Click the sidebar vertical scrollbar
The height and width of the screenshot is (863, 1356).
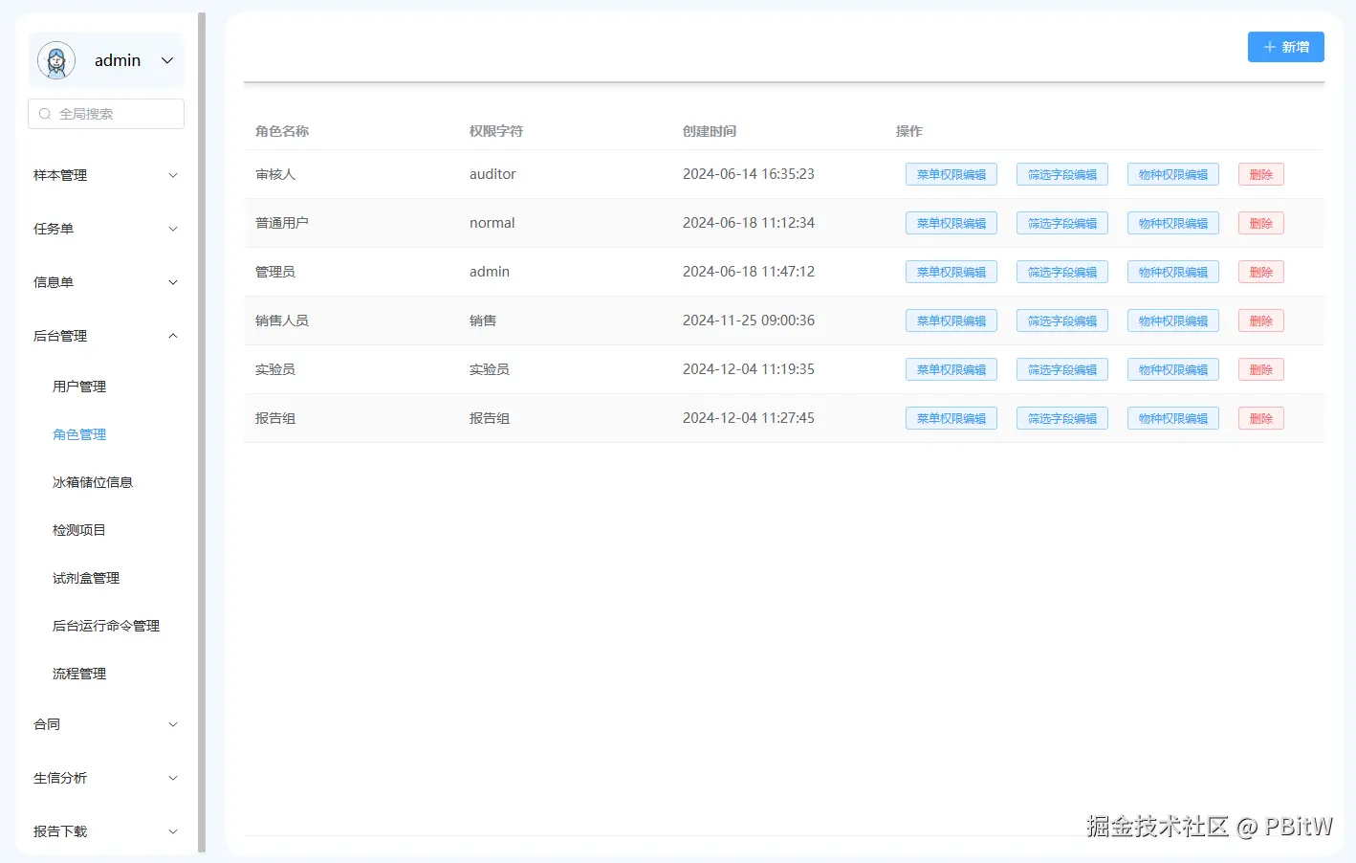click(202, 431)
